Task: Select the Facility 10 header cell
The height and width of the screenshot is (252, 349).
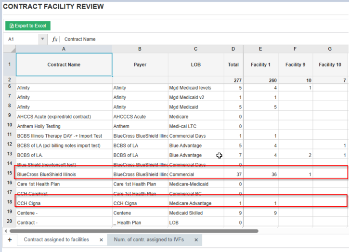Action: point(330,65)
